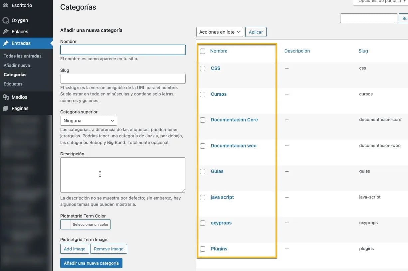This screenshot has width=408, height=271.
Task: Sort the table by Slug column header
Action: [x=363, y=51]
